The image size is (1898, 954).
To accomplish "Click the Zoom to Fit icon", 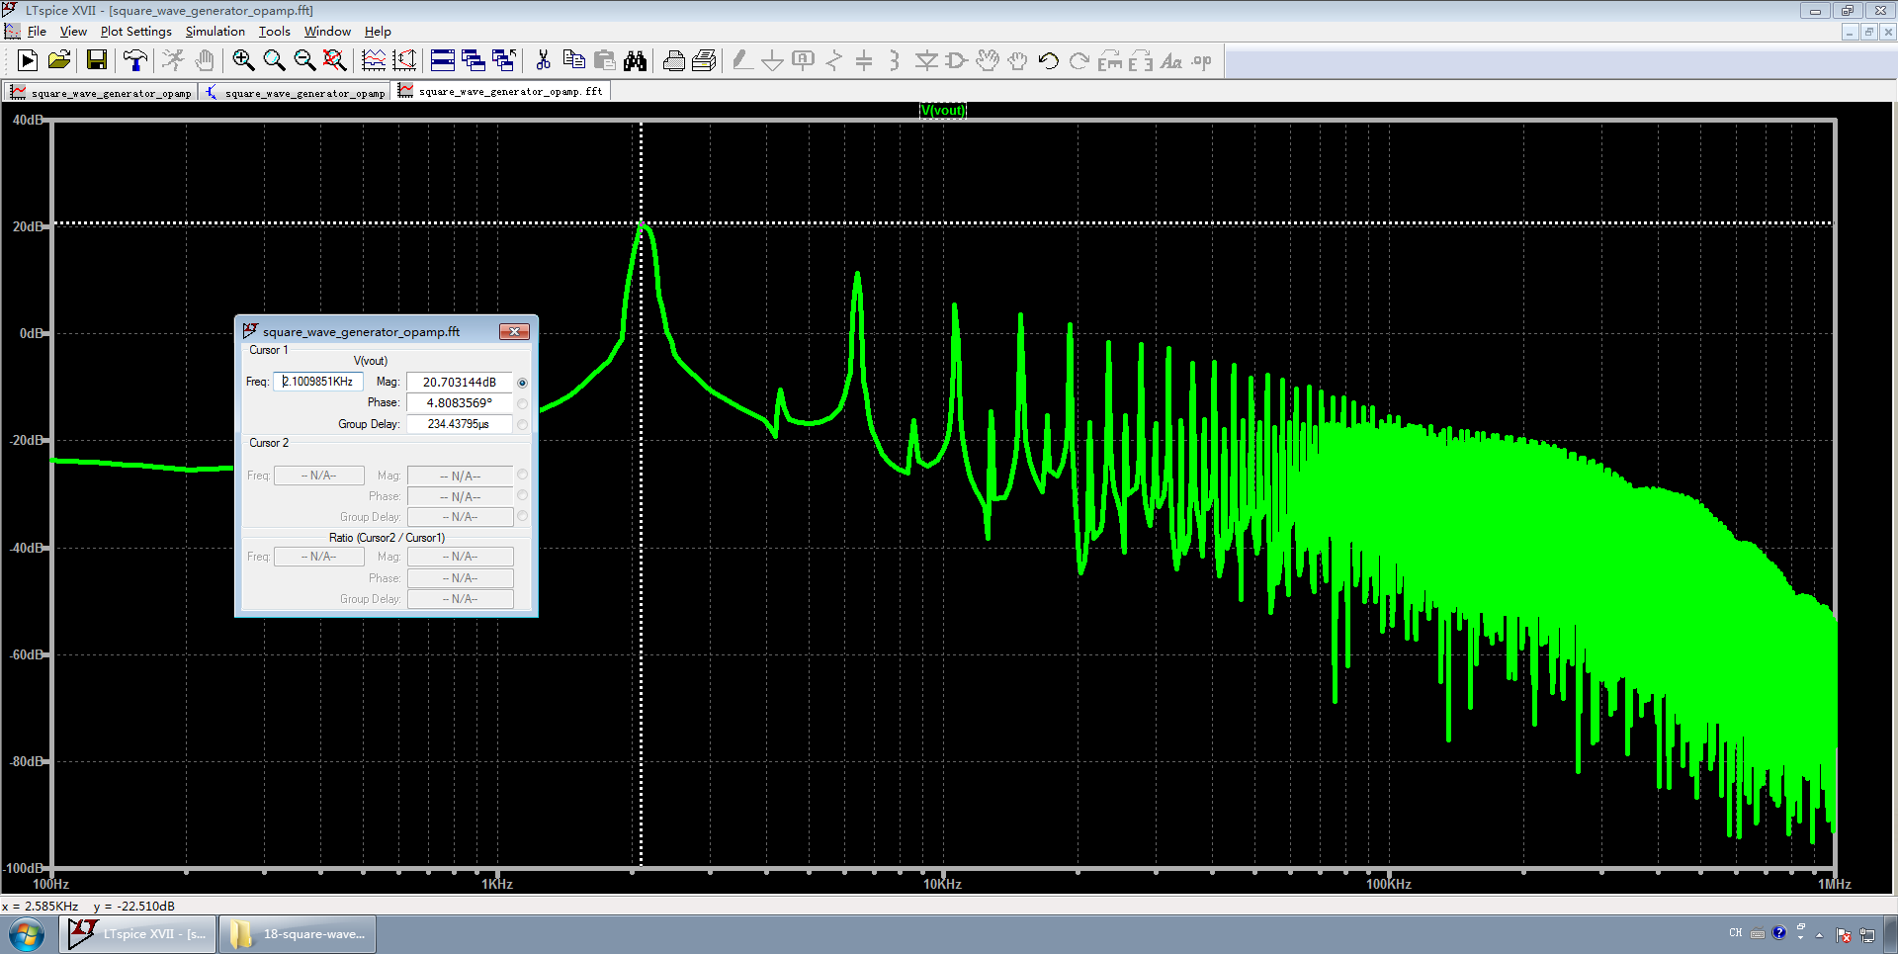I will tap(335, 61).
